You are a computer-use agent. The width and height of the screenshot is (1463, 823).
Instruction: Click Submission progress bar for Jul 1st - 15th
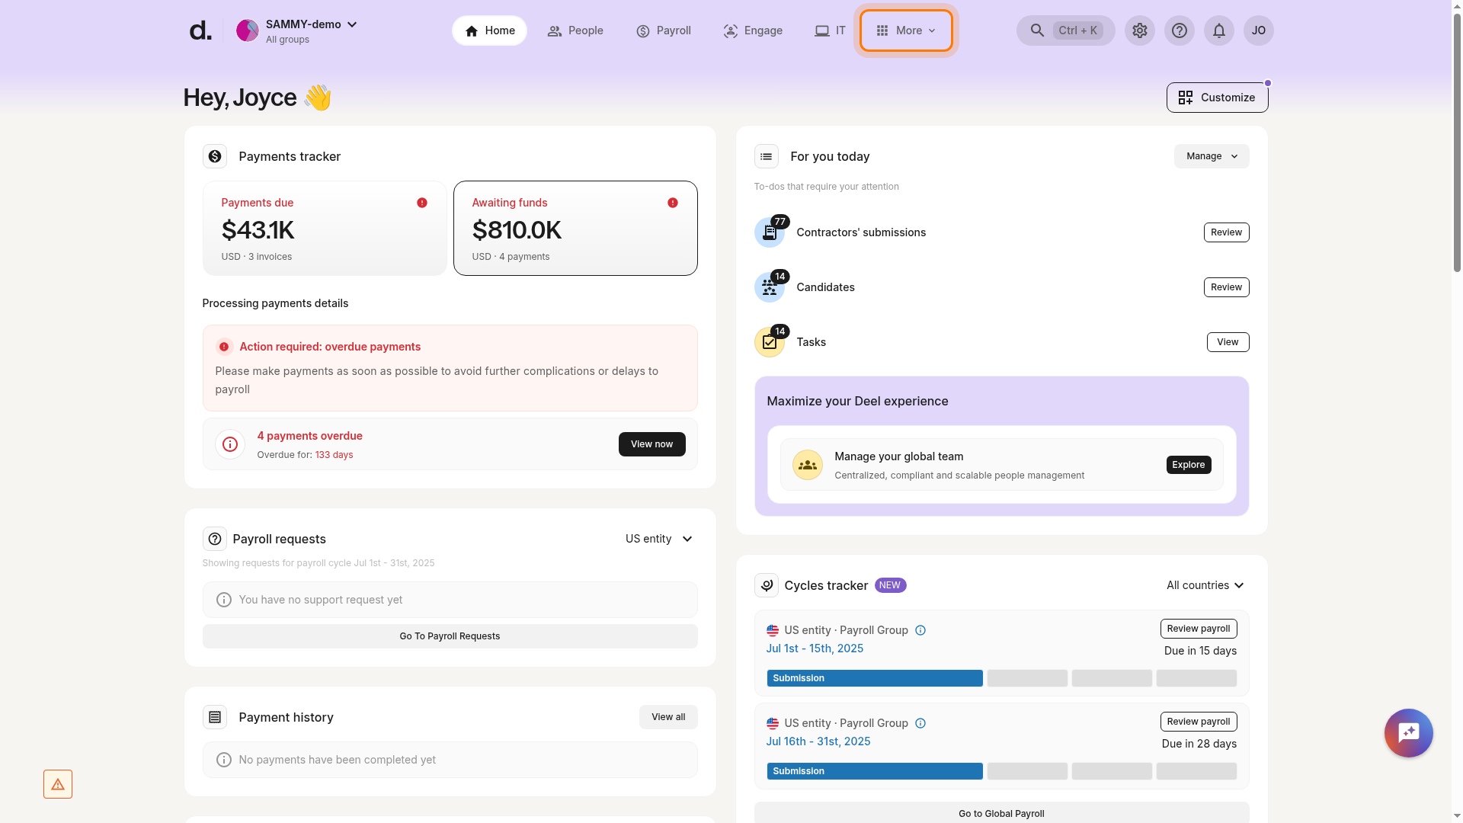(875, 678)
